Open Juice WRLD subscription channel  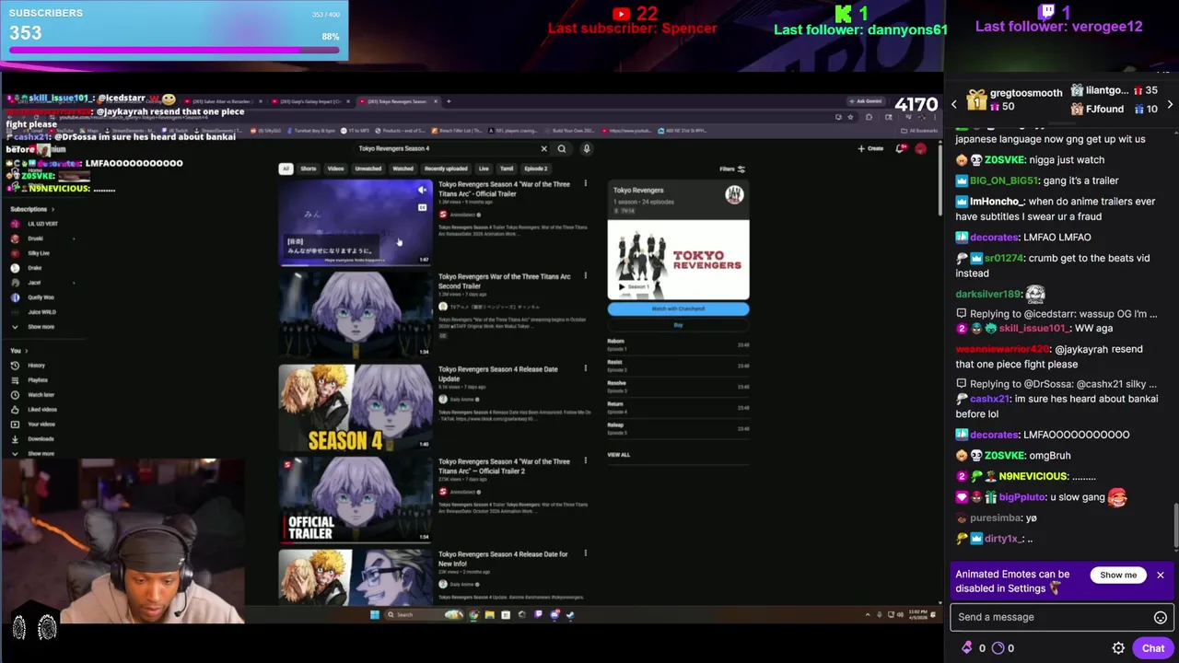[x=41, y=312]
